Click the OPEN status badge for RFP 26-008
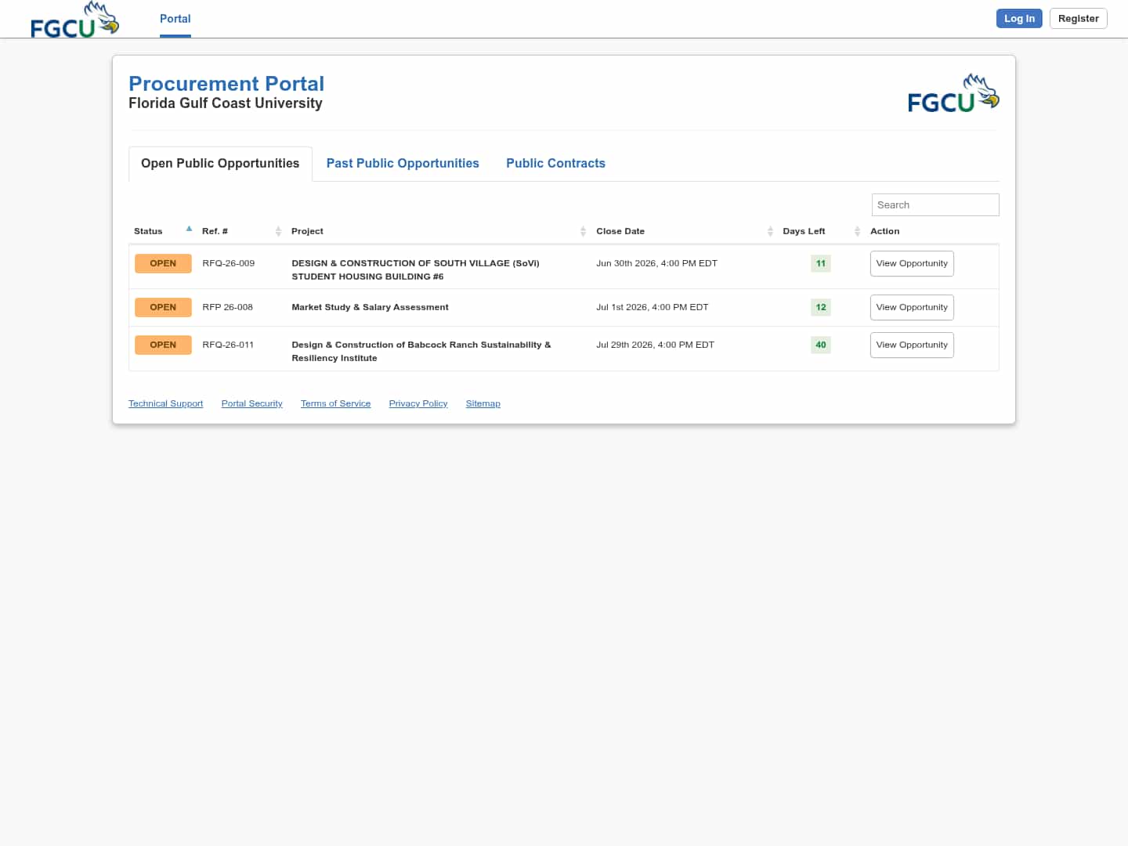Viewport: 1128px width, 846px height. pyautogui.click(x=163, y=308)
